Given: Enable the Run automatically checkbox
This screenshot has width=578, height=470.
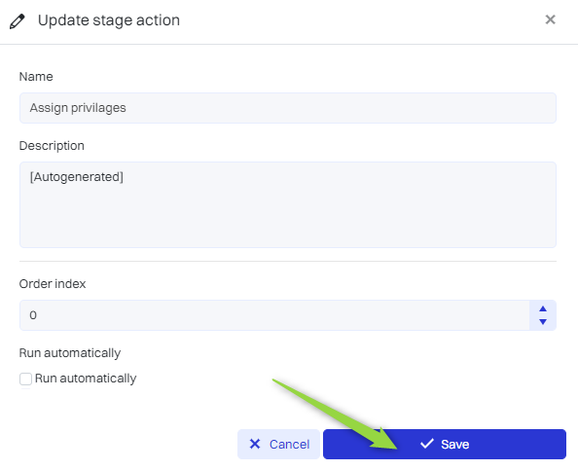Looking at the screenshot, I should 26,379.
